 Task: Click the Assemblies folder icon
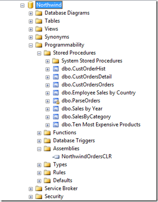click(x=47, y=149)
